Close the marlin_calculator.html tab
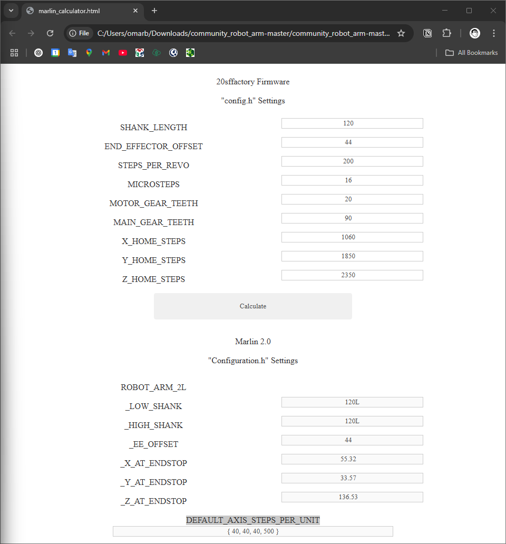The image size is (506, 544). (x=135, y=11)
